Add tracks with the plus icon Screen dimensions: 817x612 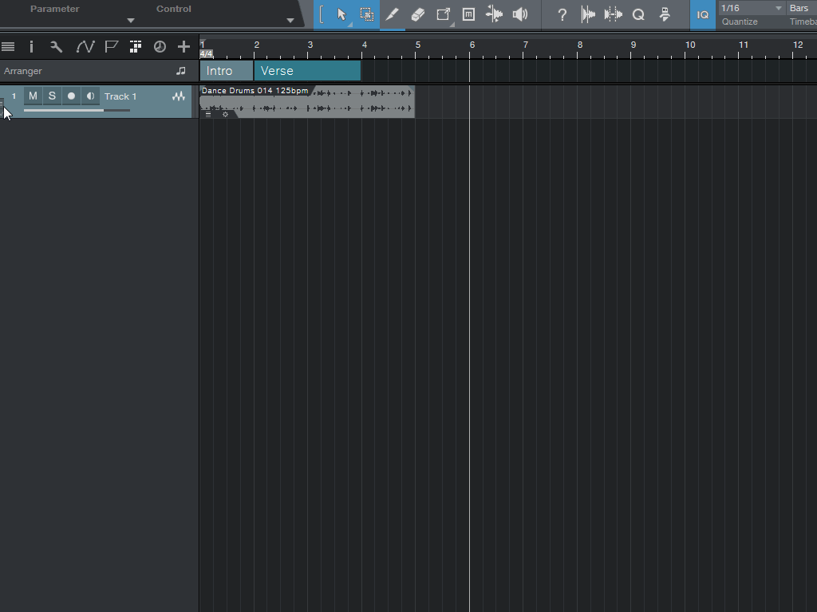coord(184,47)
